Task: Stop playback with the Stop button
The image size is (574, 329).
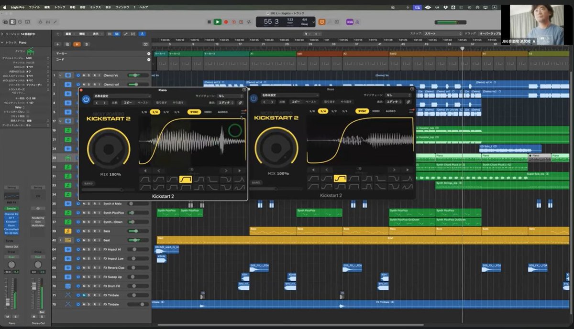Action: (x=209, y=22)
